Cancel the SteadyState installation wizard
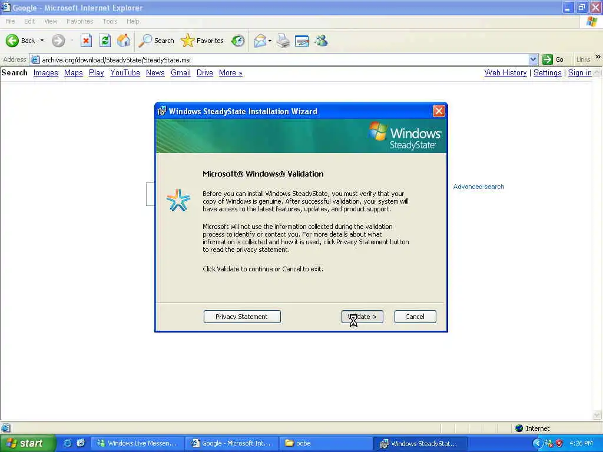This screenshot has width=603, height=452. pyautogui.click(x=415, y=317)
